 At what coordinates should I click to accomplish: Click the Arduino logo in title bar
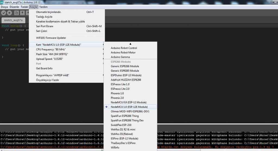pyautogui.click(x=2, y=2)
